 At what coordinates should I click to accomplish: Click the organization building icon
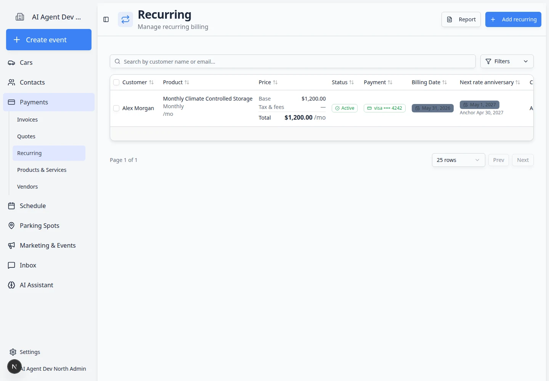click(x=20, y=17)
